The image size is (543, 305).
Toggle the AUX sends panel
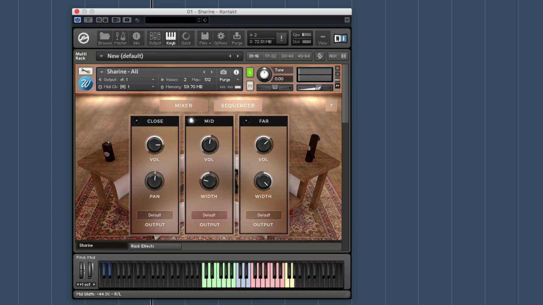click(x=333, y=56)
